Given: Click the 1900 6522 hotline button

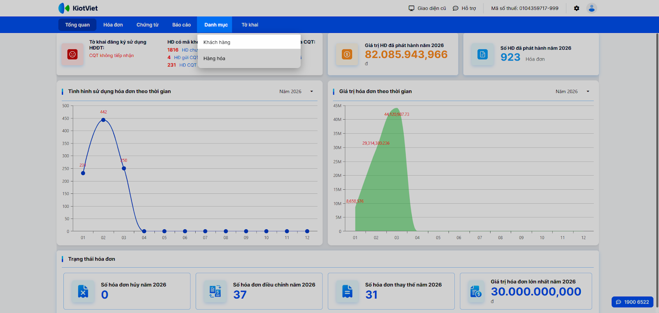Looking at the screenshot, I should coord(632,302).
